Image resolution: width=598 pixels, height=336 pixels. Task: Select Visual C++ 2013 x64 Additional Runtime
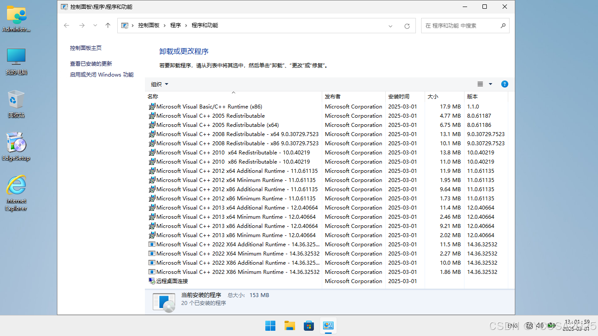coord(326,207)
